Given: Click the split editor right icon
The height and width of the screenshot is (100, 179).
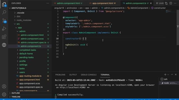Looking at the screenshot, I should click(171, 3).
